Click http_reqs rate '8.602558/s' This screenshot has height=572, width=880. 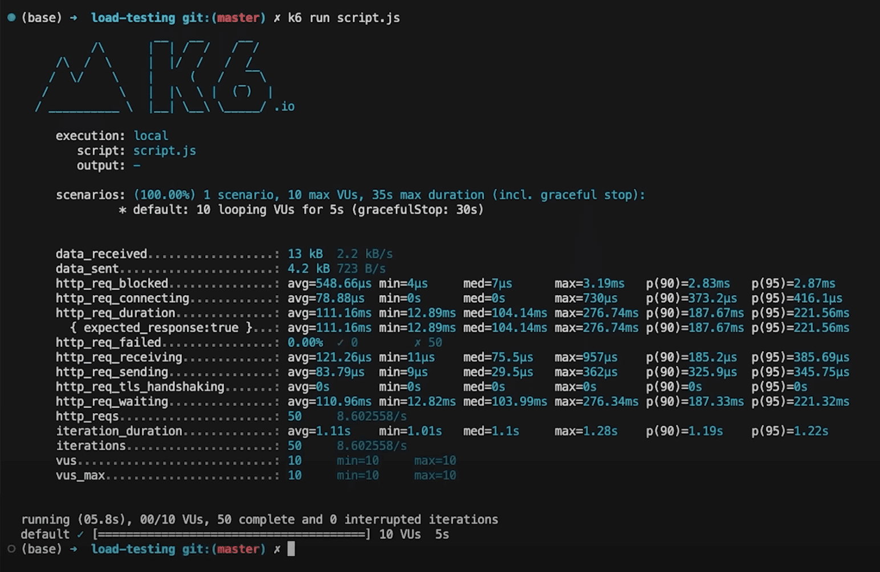click(372, 416)
